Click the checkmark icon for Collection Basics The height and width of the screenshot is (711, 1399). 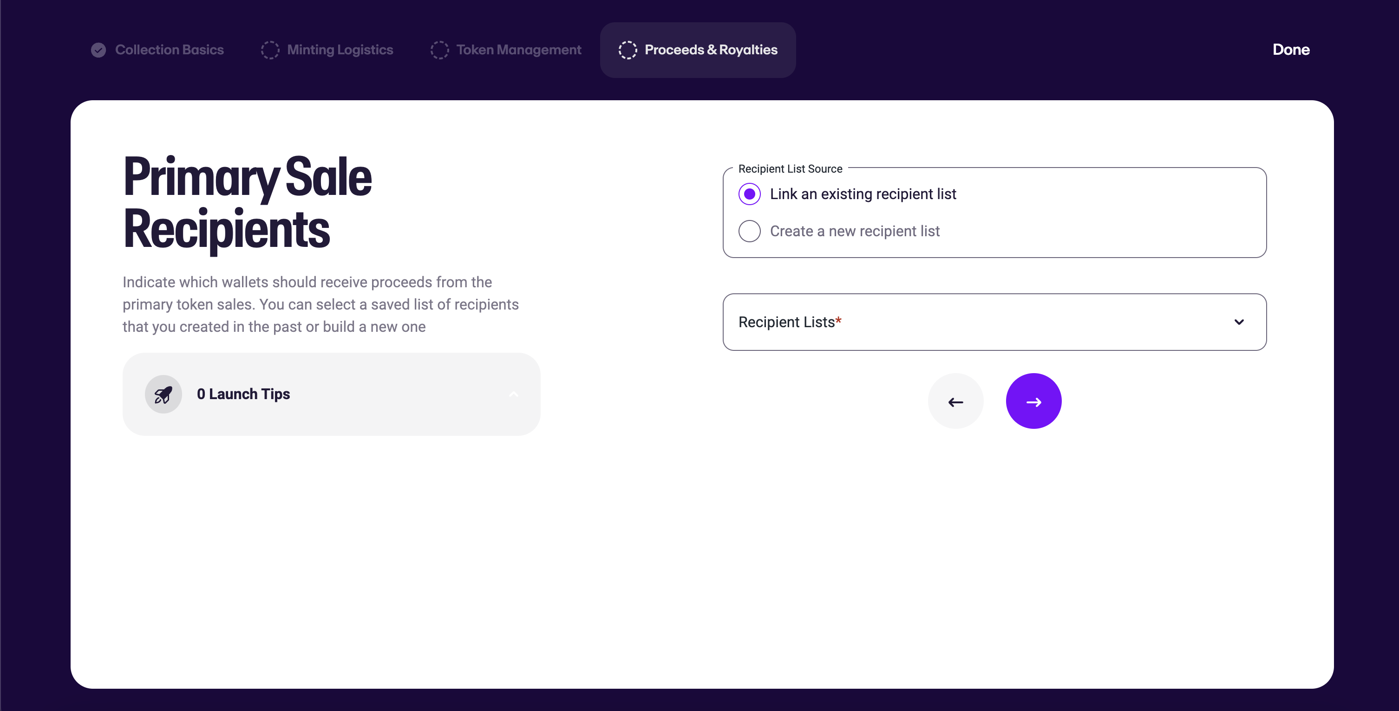pyautogui.click(x=98, y=50)
